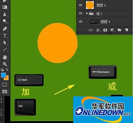Select the Hand tool
Image resolution: width=133 pixels, height=123 pixels.
[x=5, y=57]
